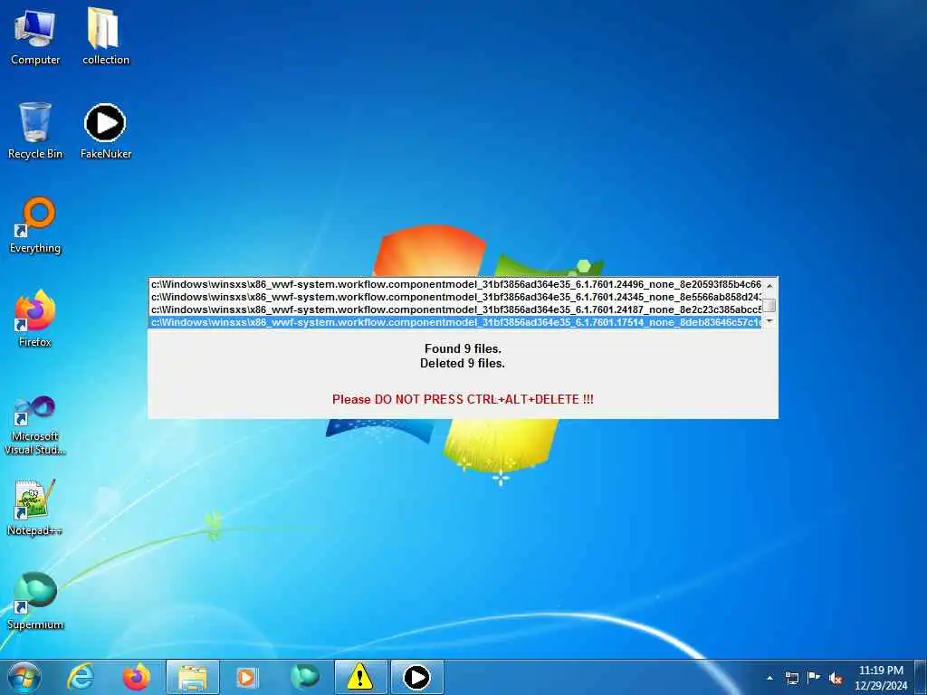The height and width of the screenshot is (695, 927).
Task: Launch Firefox from the taskbar
Action: [x=136, y=677]
